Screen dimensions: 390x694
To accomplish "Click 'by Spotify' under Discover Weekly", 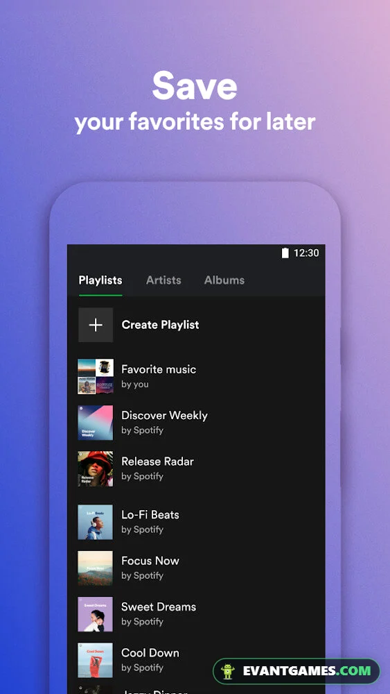I will pyautogui.click(x=142, y=430).
